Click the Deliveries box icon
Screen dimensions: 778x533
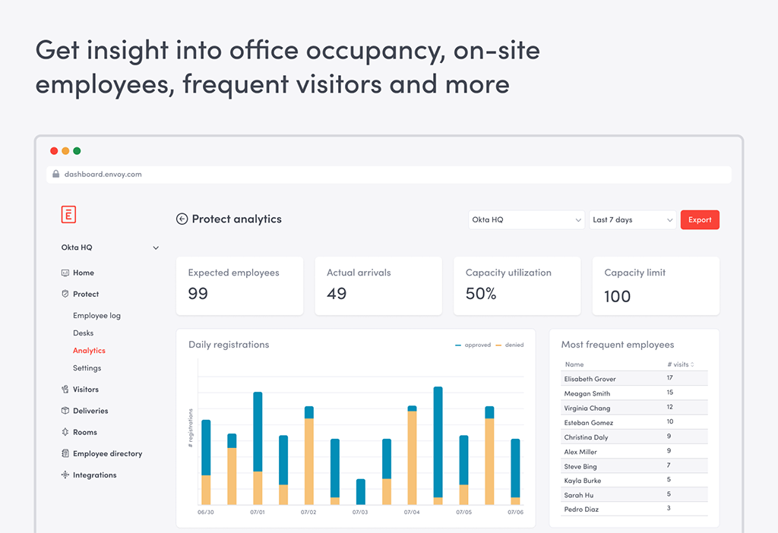(65, 411)
